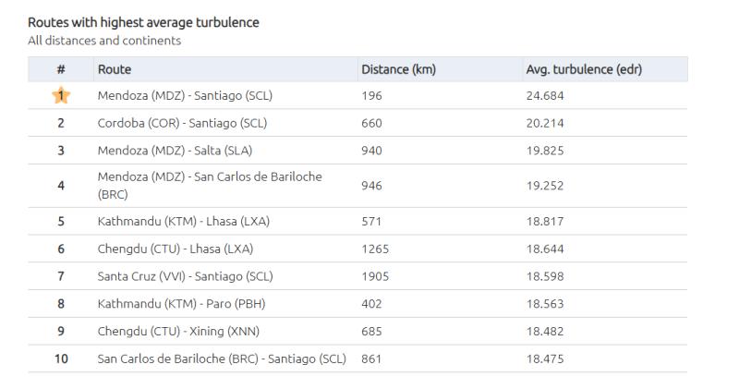Choose the Chengdu (CTU) - Lhasa (LXA) route
Image resolution: width=739 pixels, height=389 pixels.
[175, 249]
